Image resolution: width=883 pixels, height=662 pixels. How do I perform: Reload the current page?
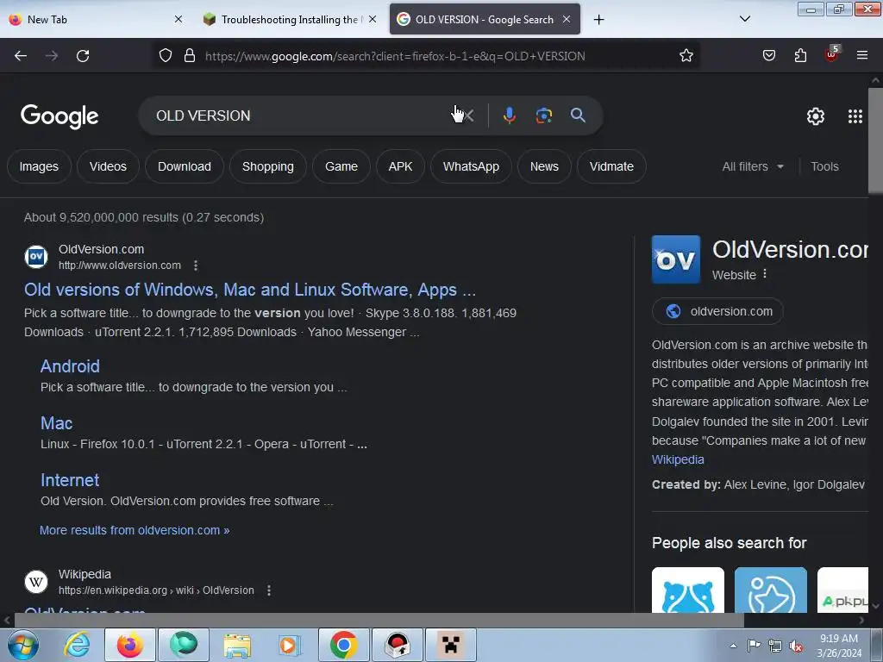[x=83, y=56]
